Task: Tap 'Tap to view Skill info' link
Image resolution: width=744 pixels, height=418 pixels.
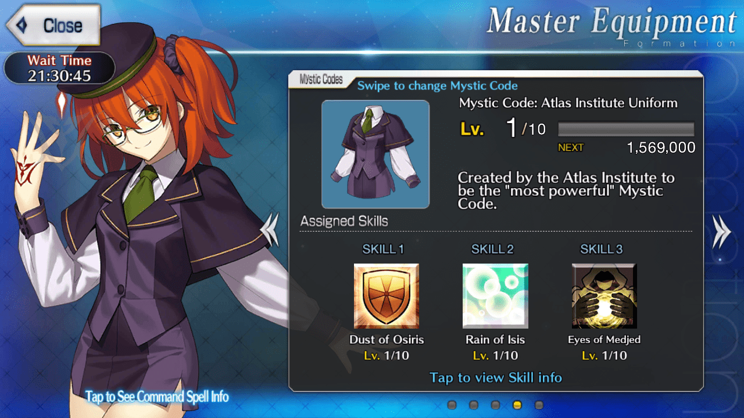Action: (496, 378)
